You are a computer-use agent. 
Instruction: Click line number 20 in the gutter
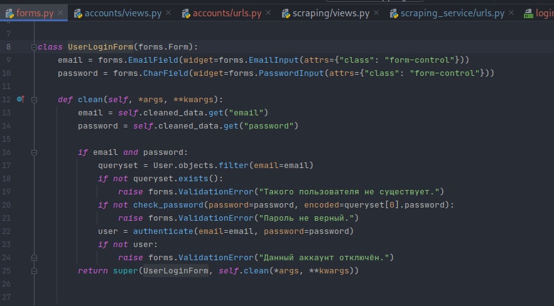click(6, 205)
